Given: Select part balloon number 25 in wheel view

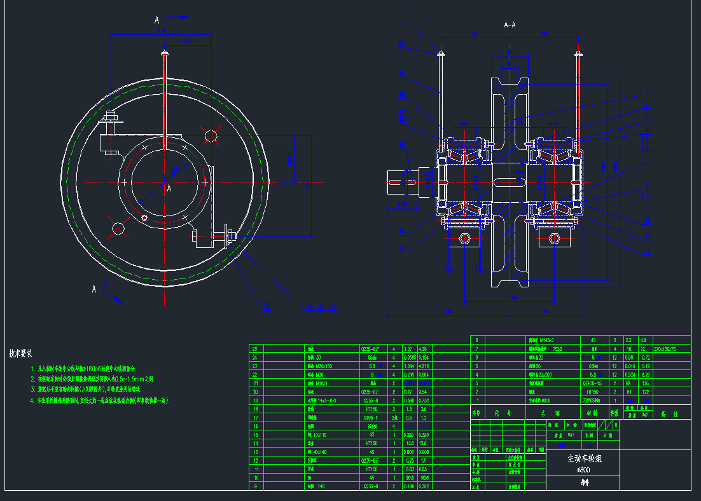Looking at the screenshot, I should 267,306.
